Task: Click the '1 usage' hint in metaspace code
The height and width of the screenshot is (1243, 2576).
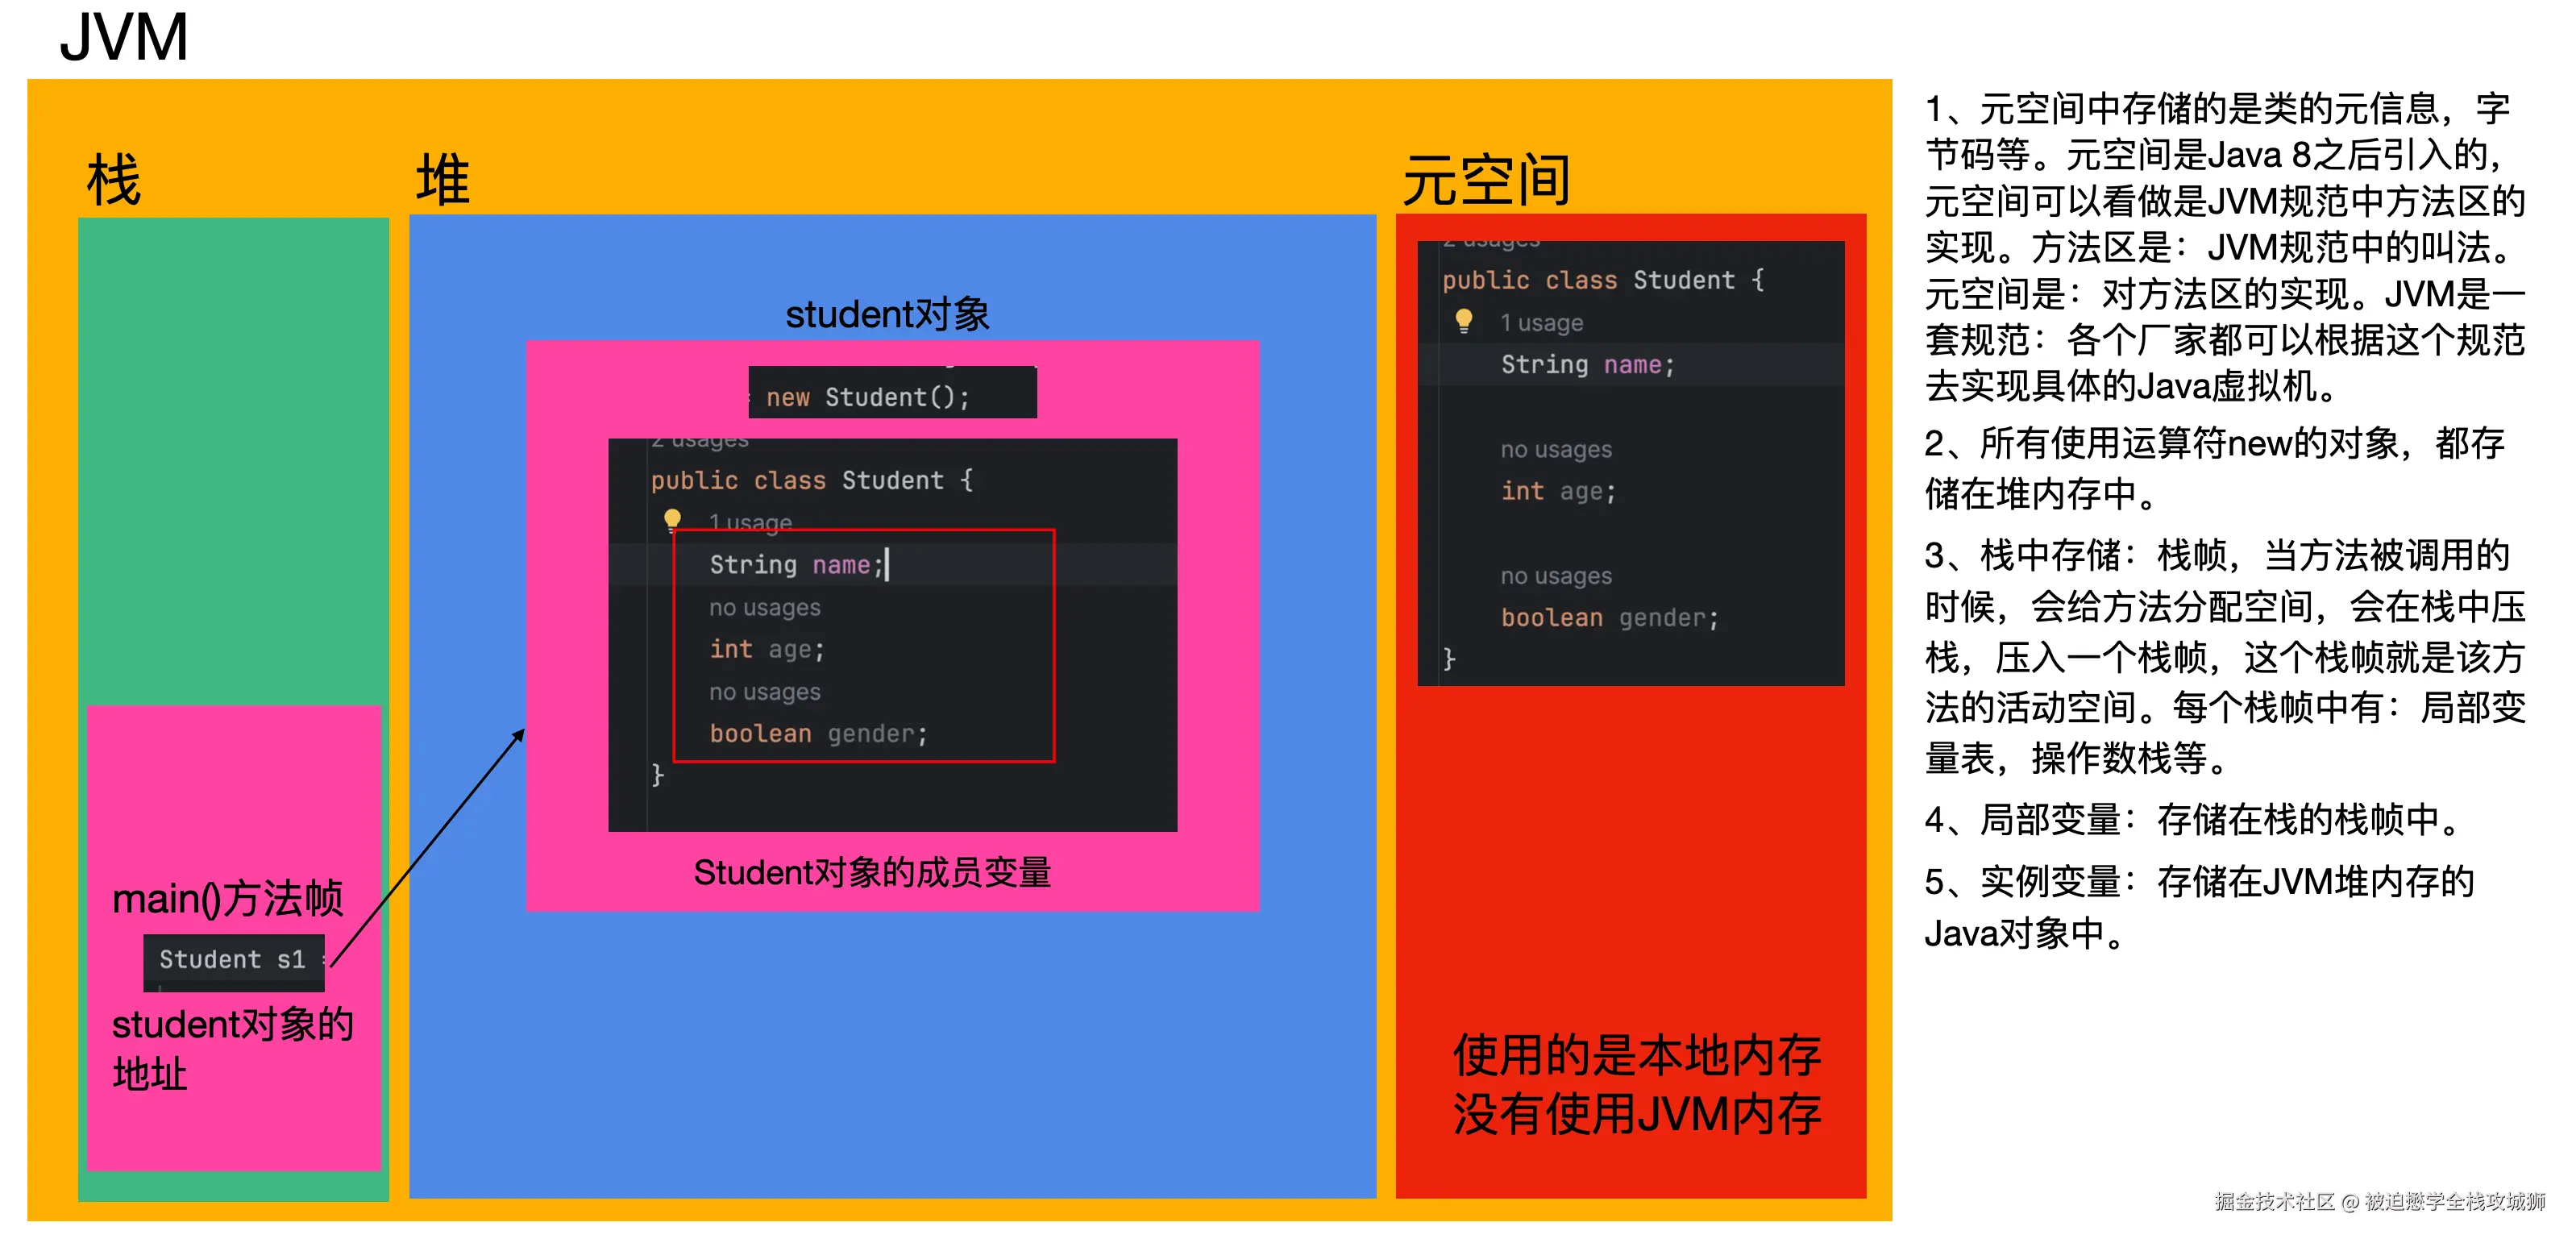Action: click(x=1541, y=322)
